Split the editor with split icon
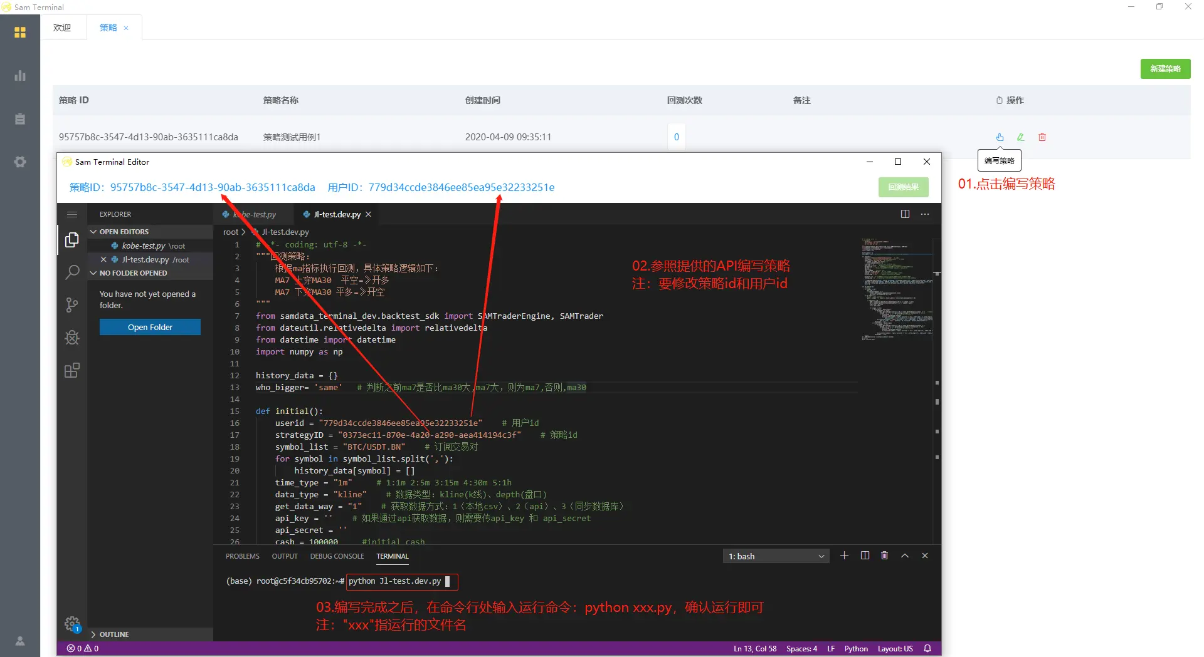 point(905,214)
